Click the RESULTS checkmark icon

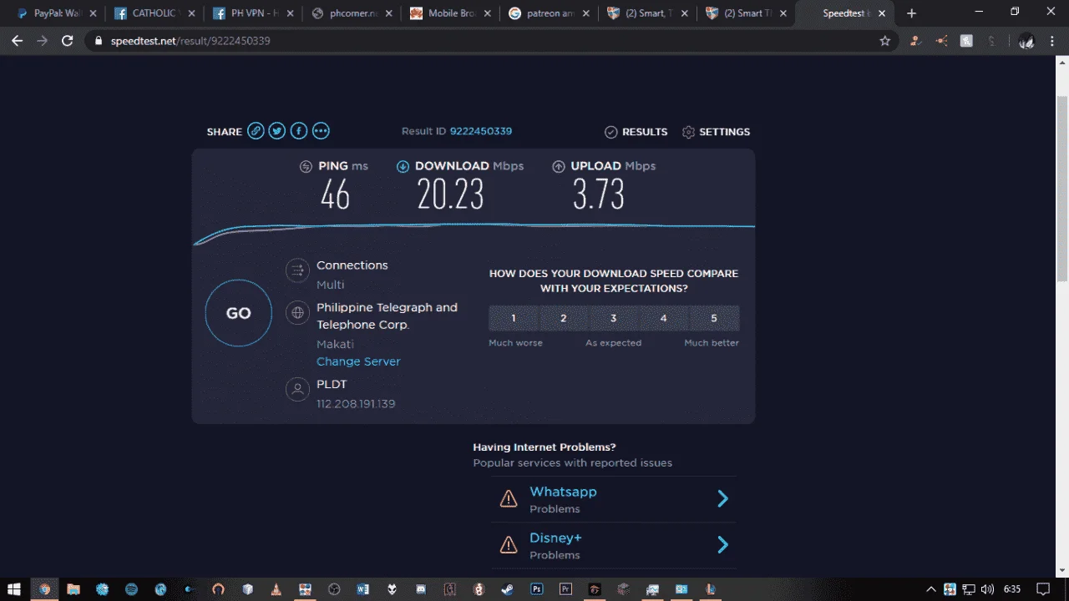coord(610,132)
